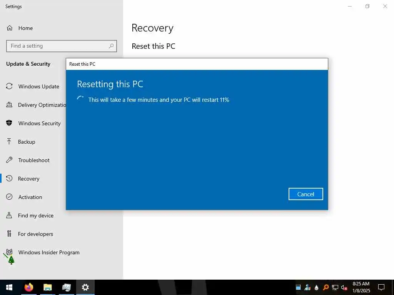Viewport: 394px width, 295px height.
Task: Click the Christmas tree desktop widget
Action: pos(11,260)
